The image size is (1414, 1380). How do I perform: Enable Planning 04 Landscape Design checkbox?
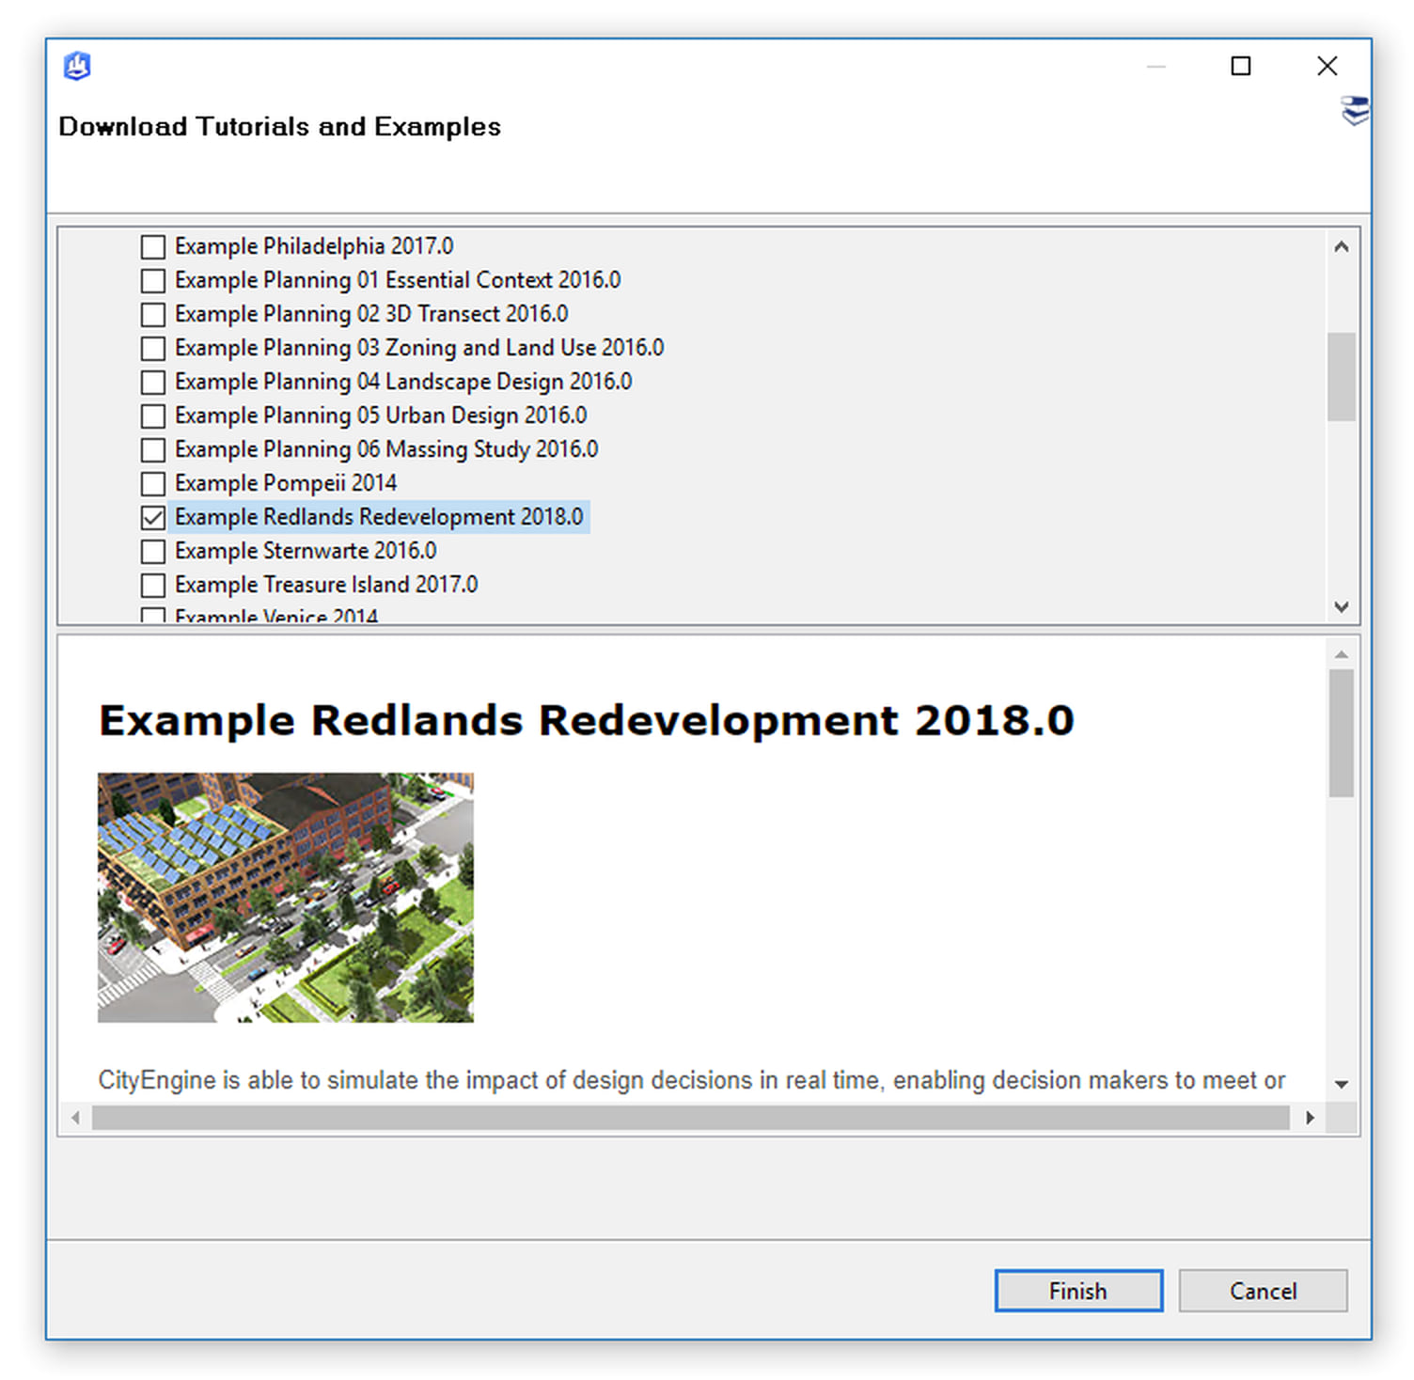click(152, 382)
